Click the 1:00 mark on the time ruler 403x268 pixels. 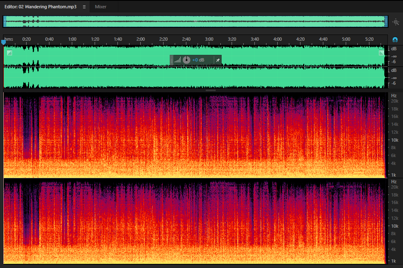coord(72,39)
